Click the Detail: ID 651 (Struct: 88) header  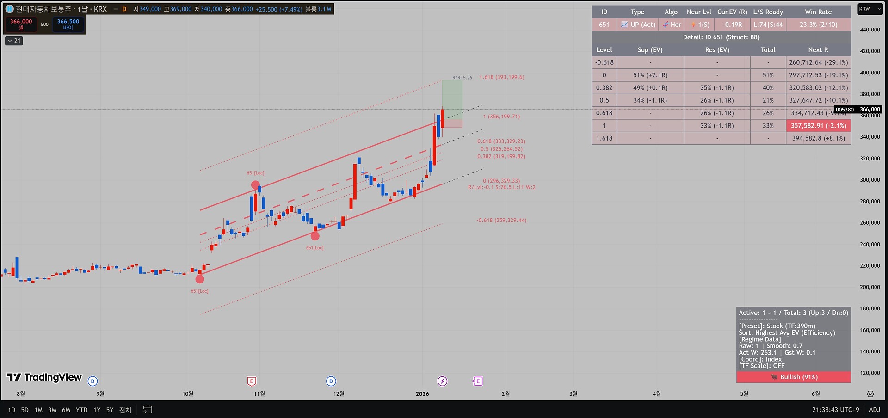(x=721, y=37)
